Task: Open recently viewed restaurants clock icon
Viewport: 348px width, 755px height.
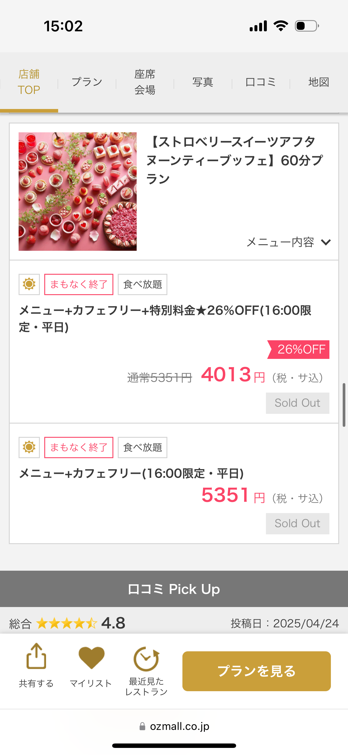Action: click(x=146, y=659)
